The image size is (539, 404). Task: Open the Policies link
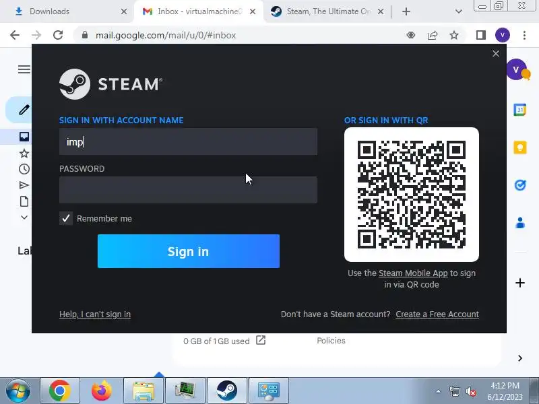(x=331, y=341)
